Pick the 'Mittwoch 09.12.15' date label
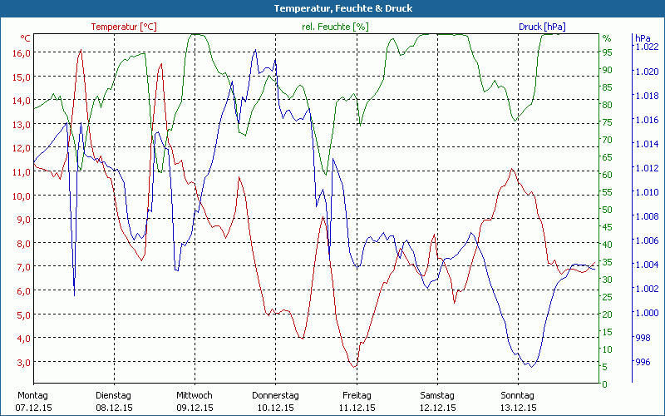Viewport: 665px width, 416px height. (x=195, y=401)
